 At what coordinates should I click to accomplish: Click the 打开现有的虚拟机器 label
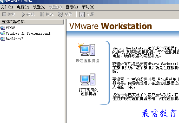point(88,92)
